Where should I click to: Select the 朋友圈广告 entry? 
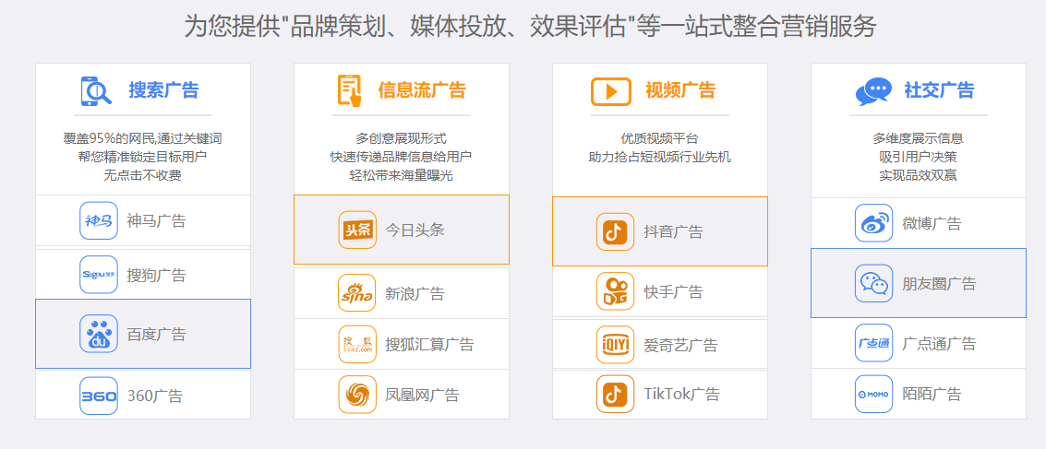[919, 283]
